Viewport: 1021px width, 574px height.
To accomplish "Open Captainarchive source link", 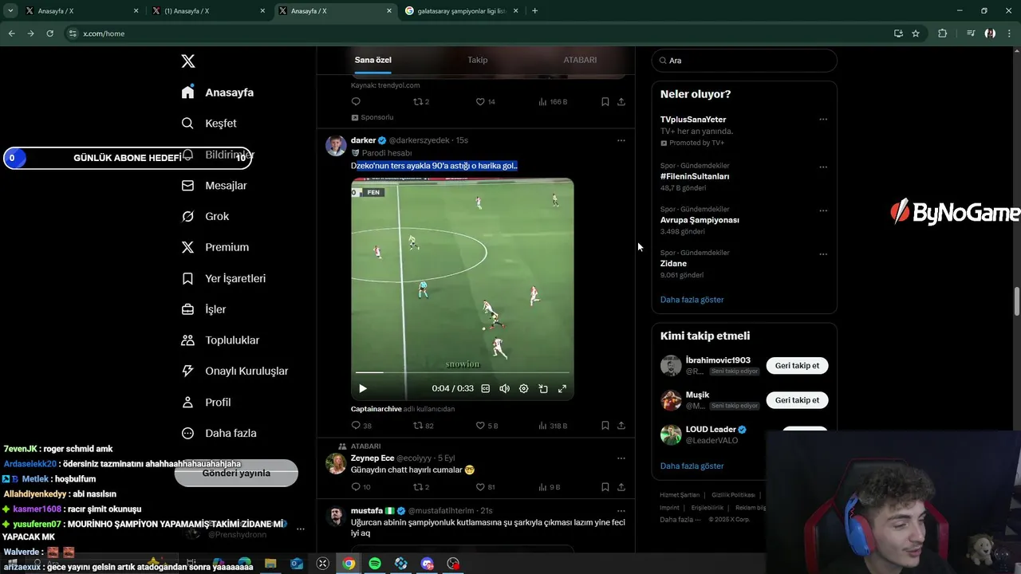I will click(376, 409).
